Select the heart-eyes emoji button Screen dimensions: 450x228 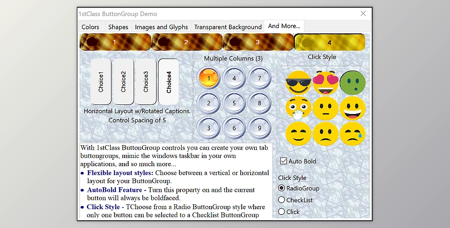click(325, 82)
